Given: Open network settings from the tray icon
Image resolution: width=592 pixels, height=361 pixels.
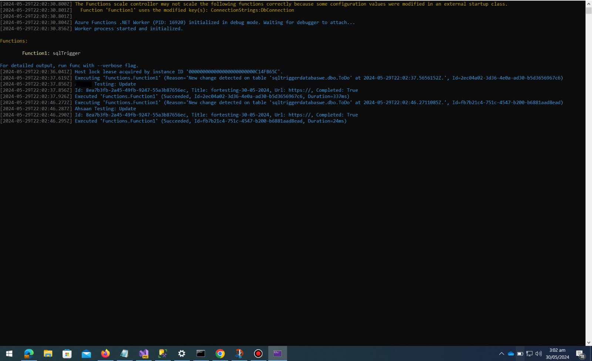Looking at the screenshot, I should pos(529,354).
